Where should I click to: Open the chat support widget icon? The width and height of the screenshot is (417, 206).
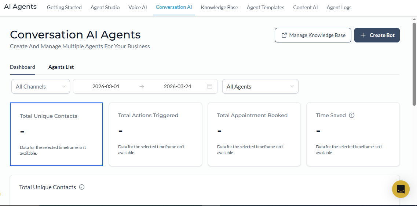click(x=400, y=189)
